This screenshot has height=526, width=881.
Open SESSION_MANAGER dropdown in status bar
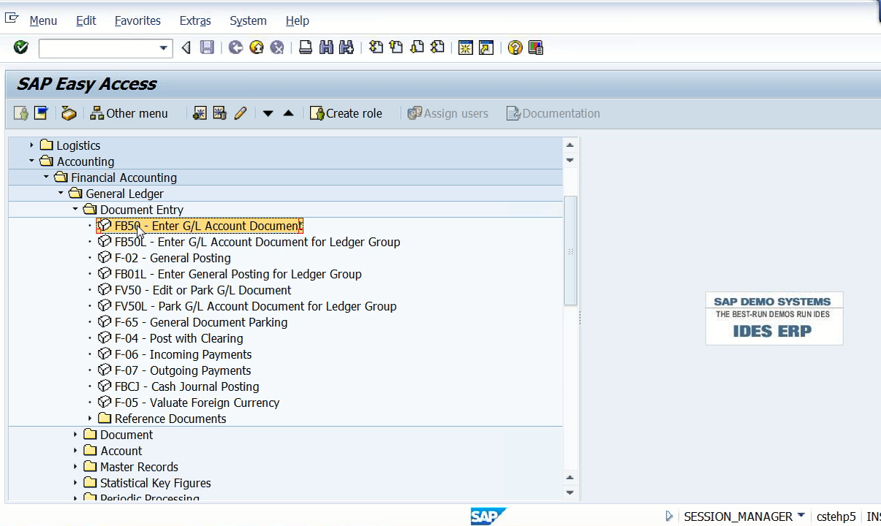tap(801, 515)
